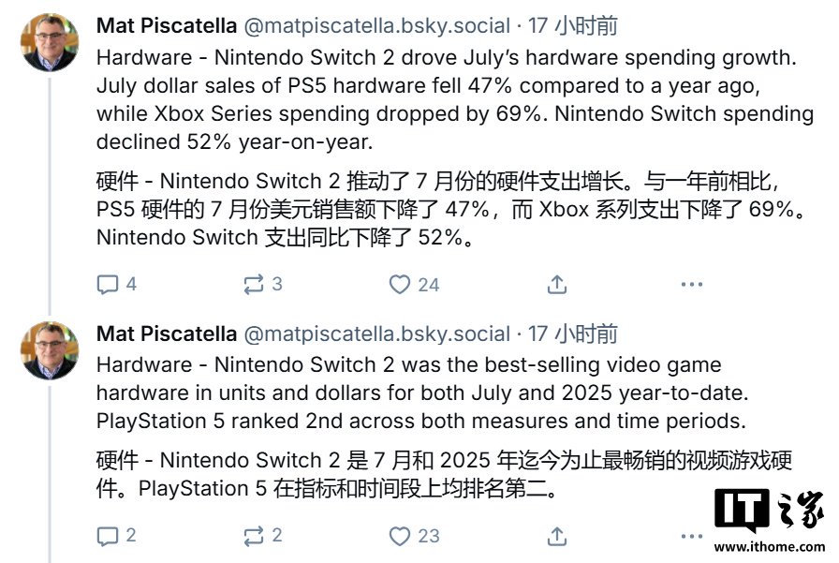Click @matpiscatella.bsky.social handle on second post

376,333
